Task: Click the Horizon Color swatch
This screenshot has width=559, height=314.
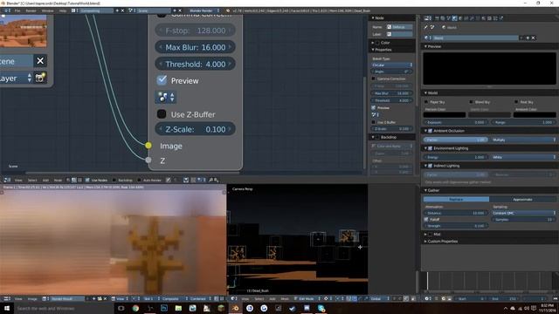Action: point(445,114)
